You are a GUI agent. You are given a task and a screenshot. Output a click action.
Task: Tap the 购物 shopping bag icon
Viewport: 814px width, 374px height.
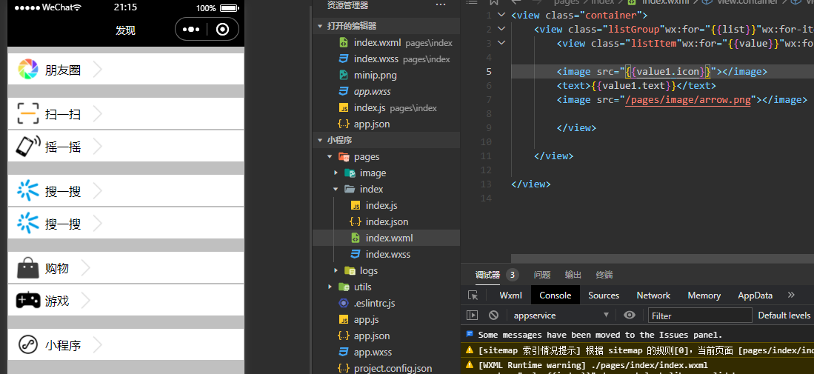(28, 268)
